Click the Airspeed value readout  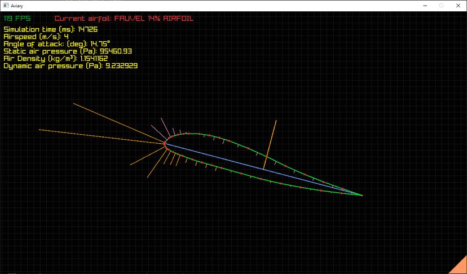click(x=36, y=36)
